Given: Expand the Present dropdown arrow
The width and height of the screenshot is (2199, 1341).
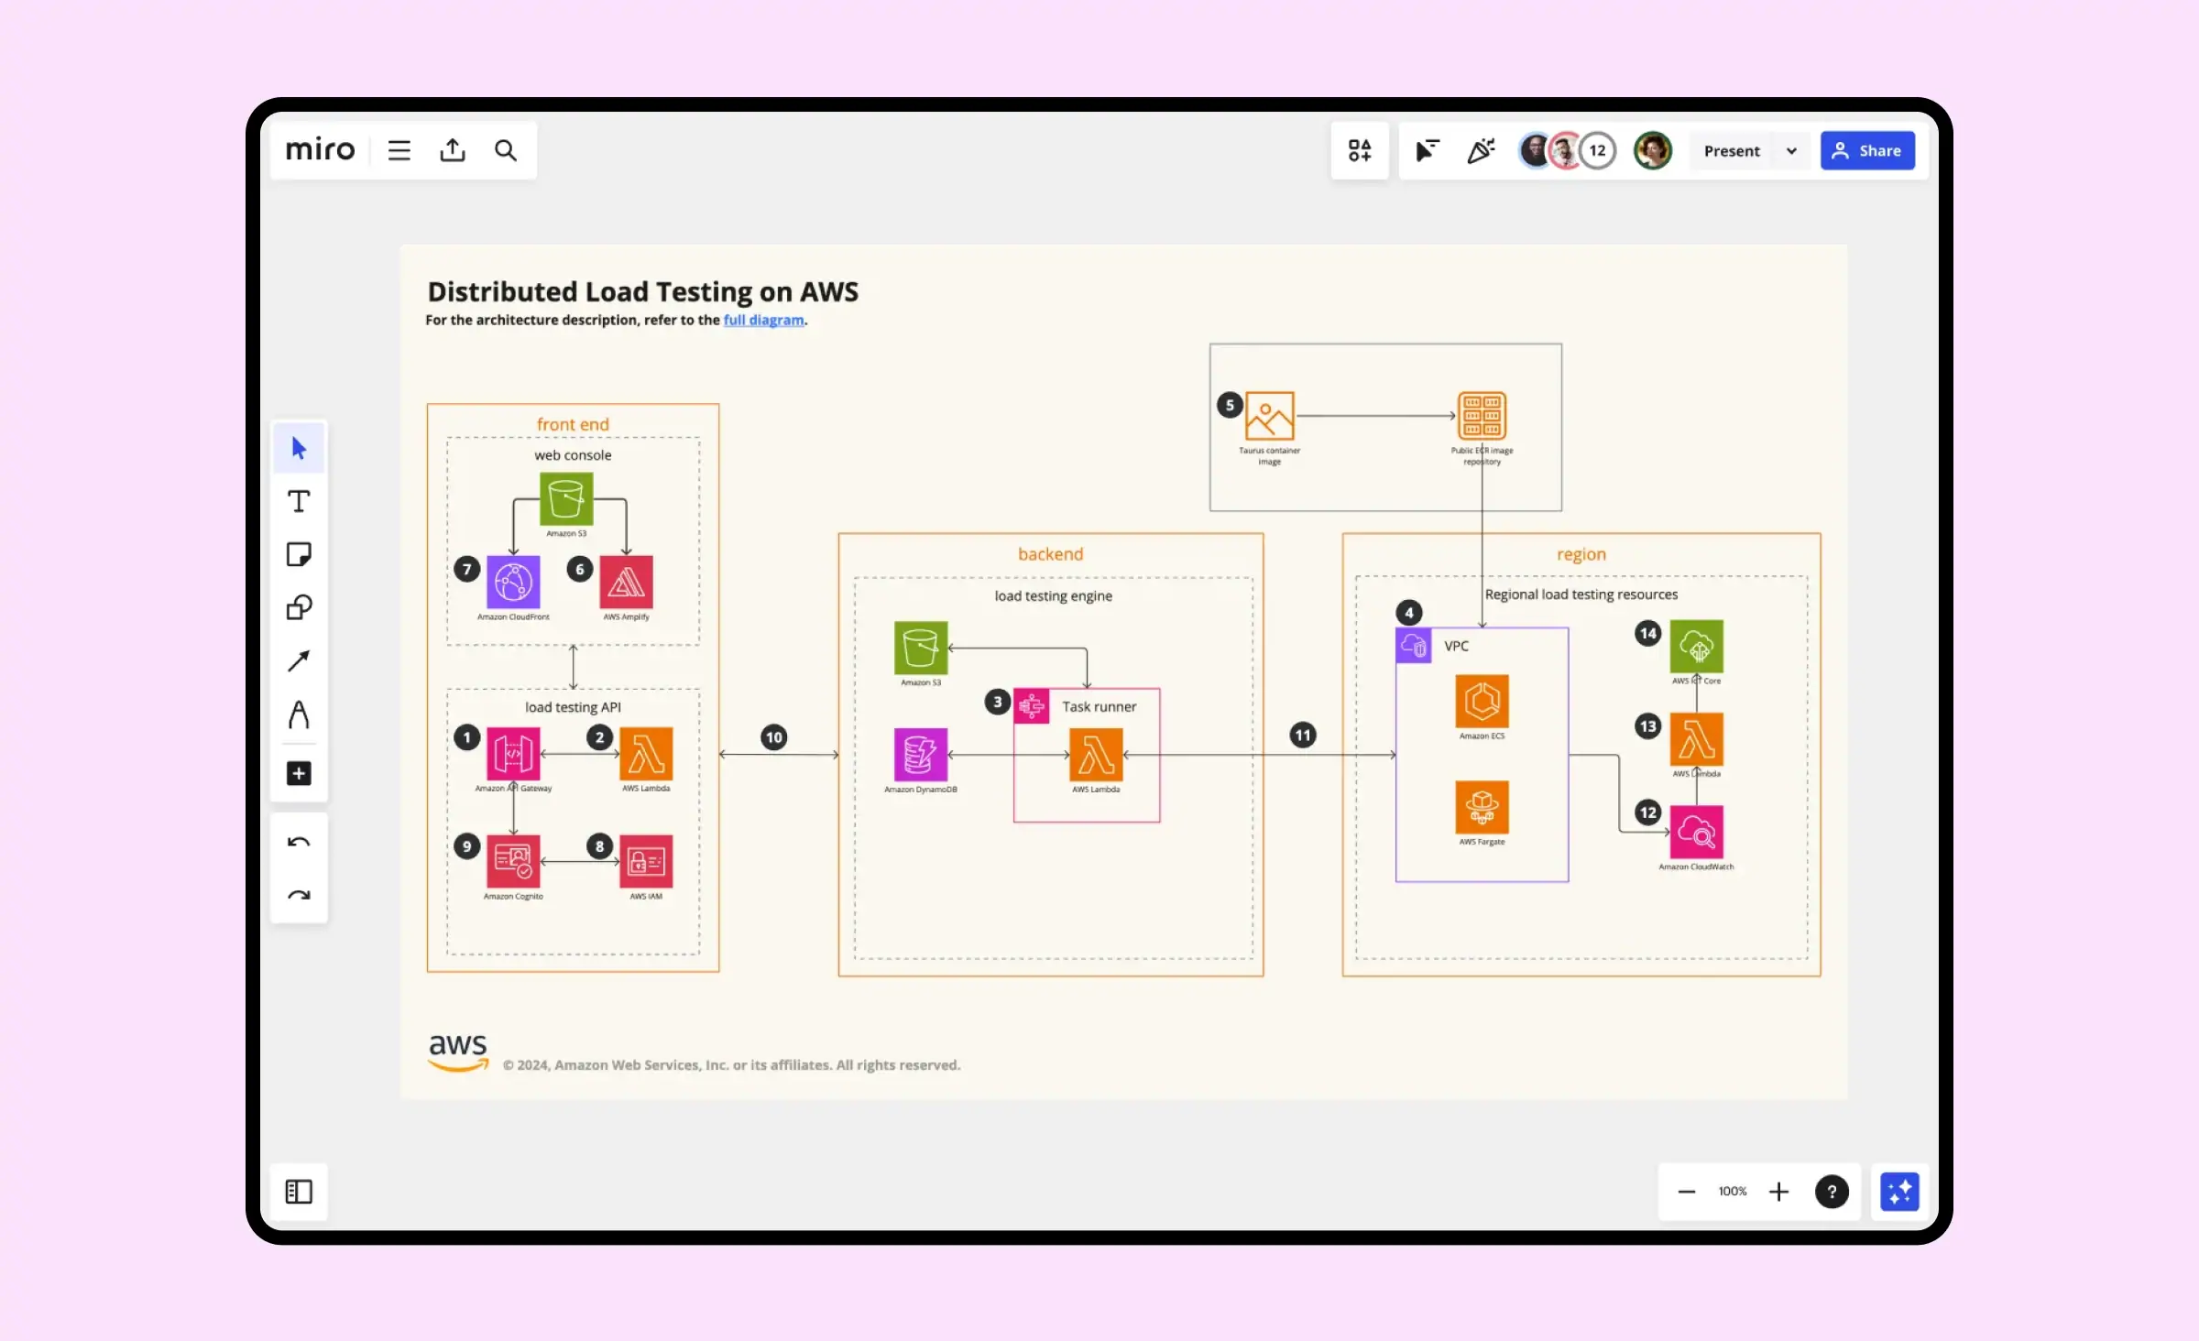Looking at the screenshot, I should click(x=1791, y=151).
